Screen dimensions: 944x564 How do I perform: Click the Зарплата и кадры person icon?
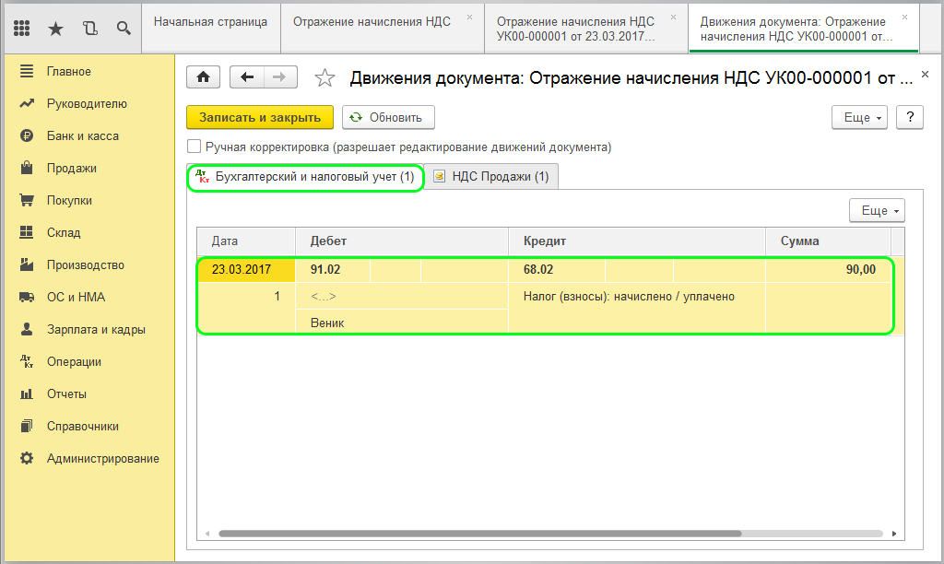click(27, 329)
